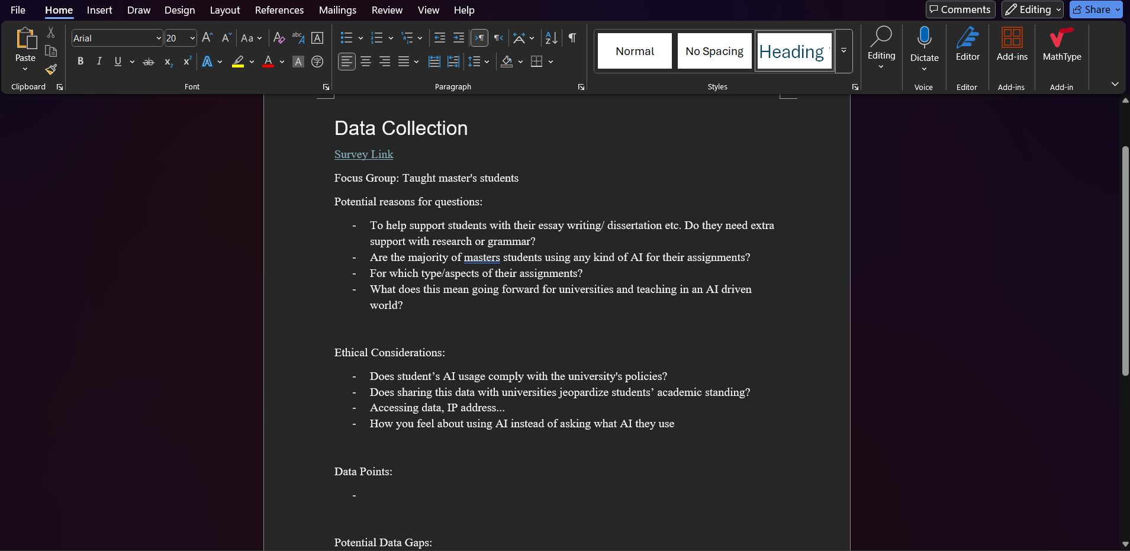Click the Format Painter brush icon
The width and height of the screenshot is (1130, 551).
pyautogui.click(x=51, y=70)
